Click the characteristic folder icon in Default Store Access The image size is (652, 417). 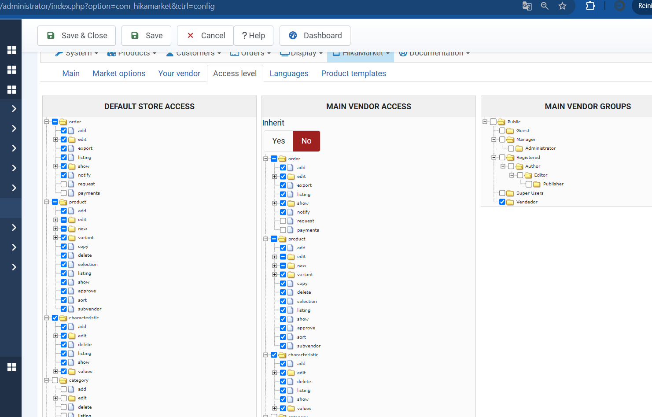(63, 318)
